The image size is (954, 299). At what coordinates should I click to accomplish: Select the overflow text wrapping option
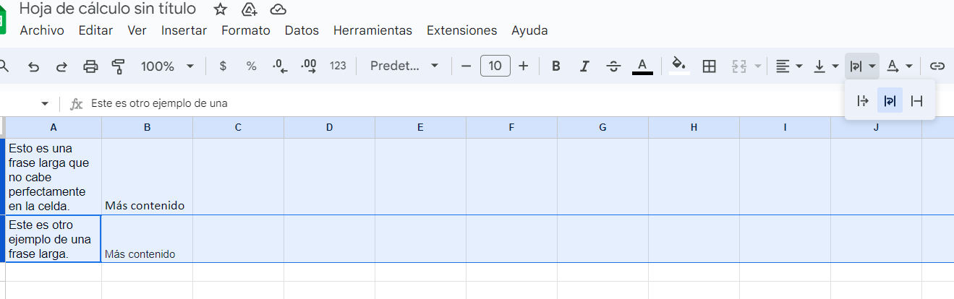[862, 101]
